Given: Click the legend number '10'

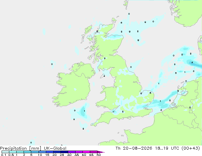Looking at the screenshot, I should [40, 155].
